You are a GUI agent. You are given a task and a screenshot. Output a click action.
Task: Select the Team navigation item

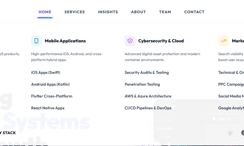click(x=165, y=12)
